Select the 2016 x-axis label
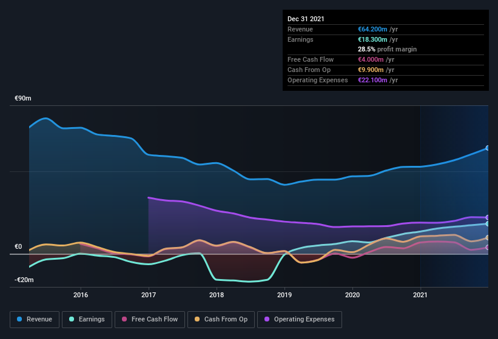 pyautogui.click(x=81, y=295)
